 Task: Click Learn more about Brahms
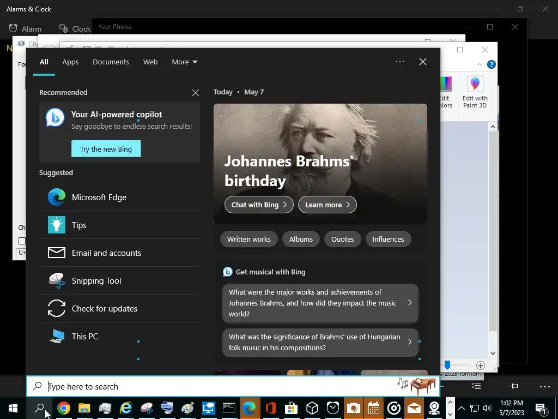(x=327, y=205)
